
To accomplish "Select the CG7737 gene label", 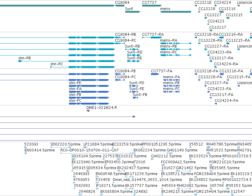I will (149, 3).
